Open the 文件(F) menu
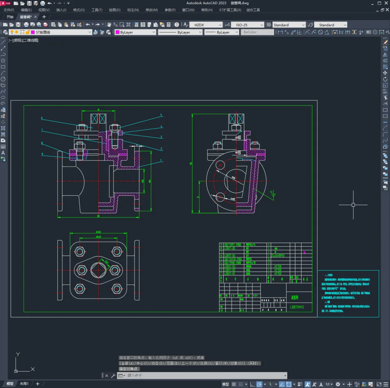Image resolution: width=390 pixels, height=388 pixels. (9, 10)
